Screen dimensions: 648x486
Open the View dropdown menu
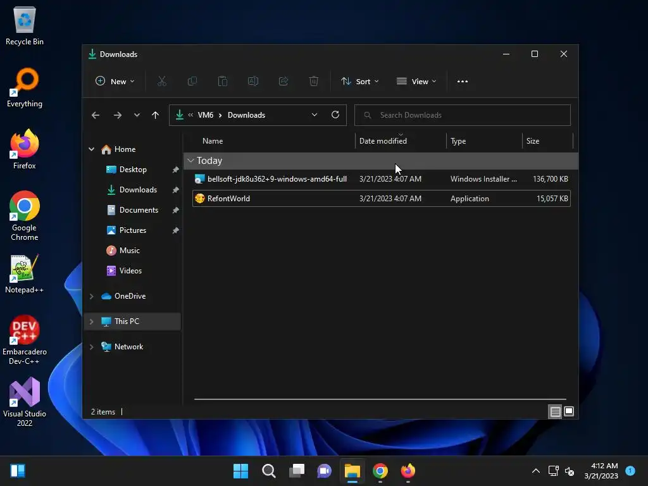tap(416, 82)
